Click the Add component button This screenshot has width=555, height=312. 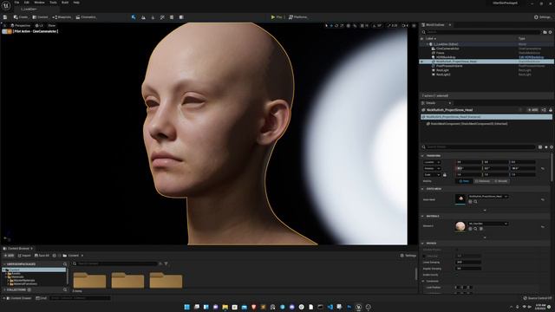click(532, 110)
